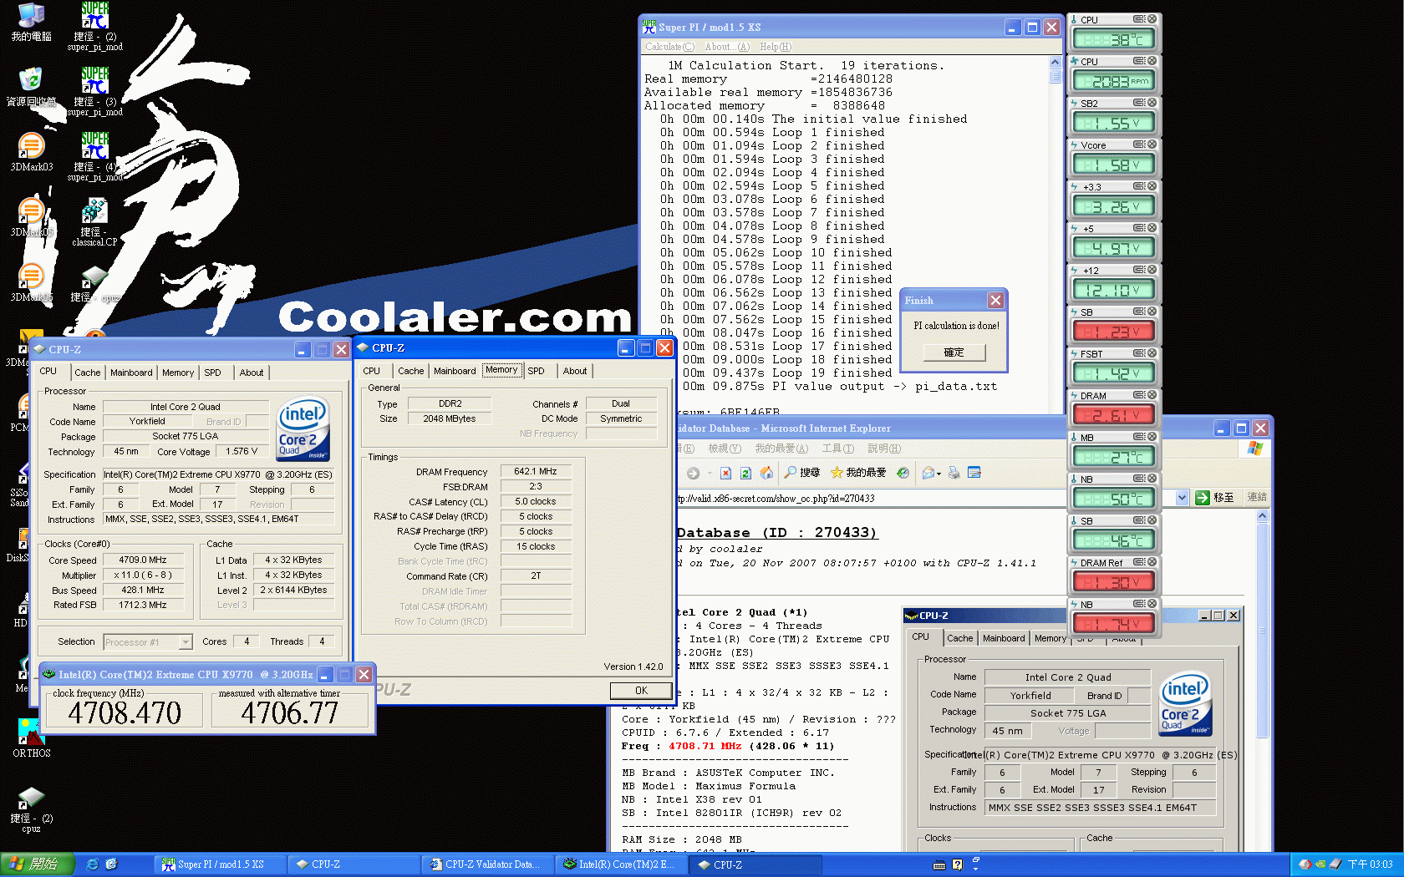Image resolution: width=1404 pixels, height=877 pixels.
Task: Click the Edit page icon in IE toolbar
Action: point(974,473)
